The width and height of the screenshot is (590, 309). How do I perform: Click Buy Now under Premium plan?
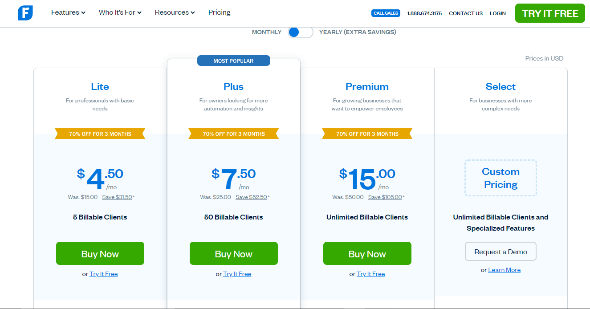tap(367, 254)
